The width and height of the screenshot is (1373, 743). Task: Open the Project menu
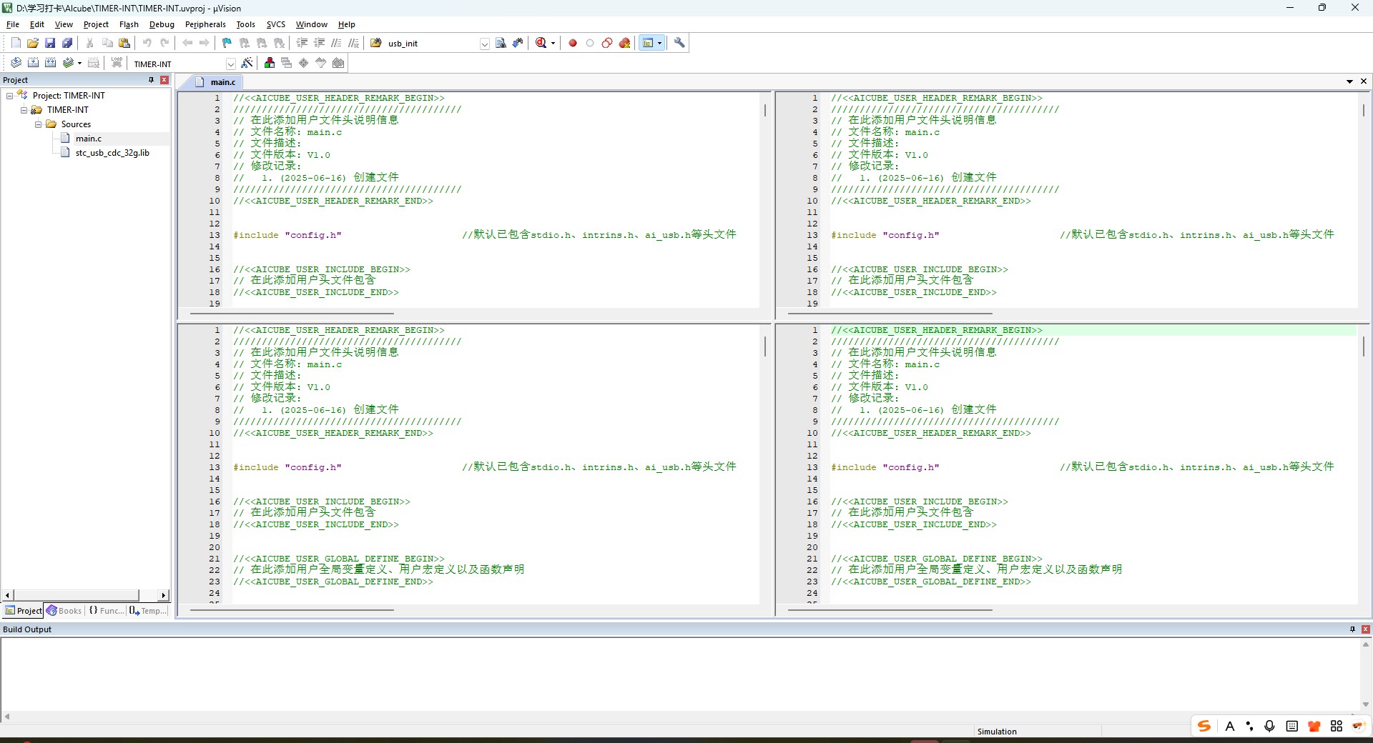[96, 24]
